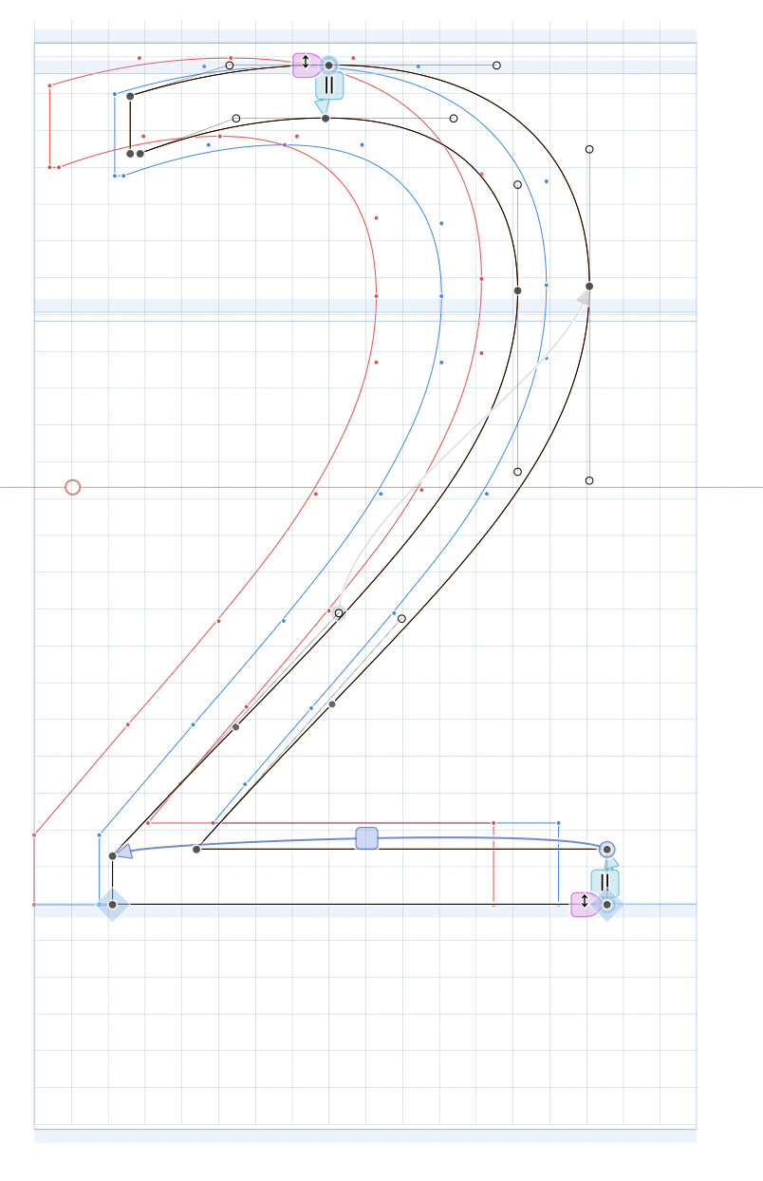Select the rightmost outer curve node
Screen dimensions: 763x1181
tap(589, 286)
